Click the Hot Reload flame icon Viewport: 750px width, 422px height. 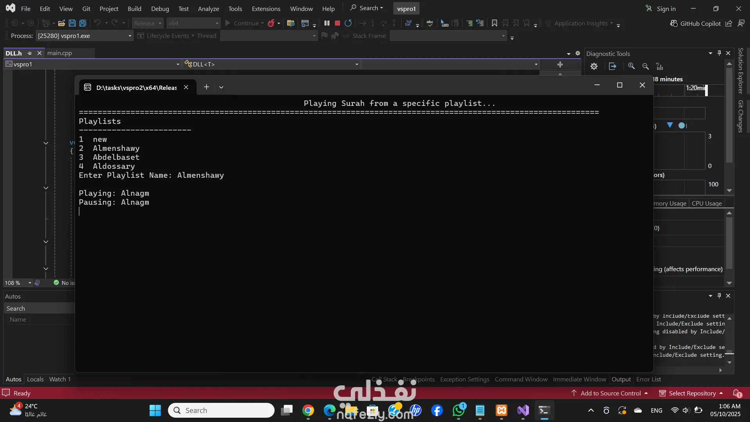click(271, 23)
